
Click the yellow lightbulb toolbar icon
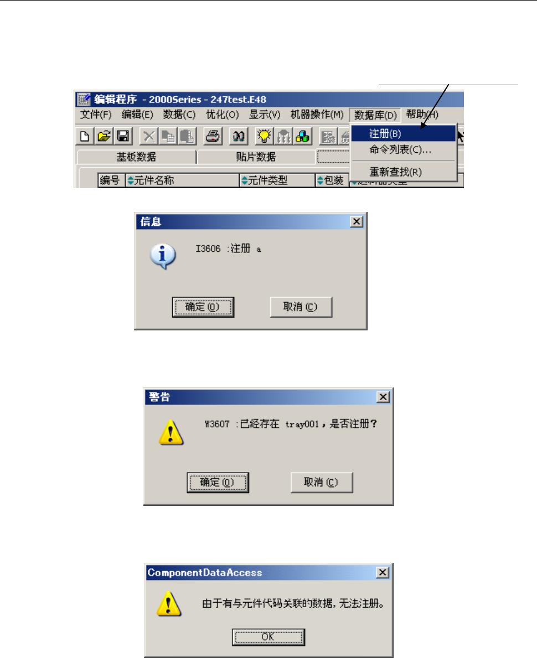coord(264,136)
